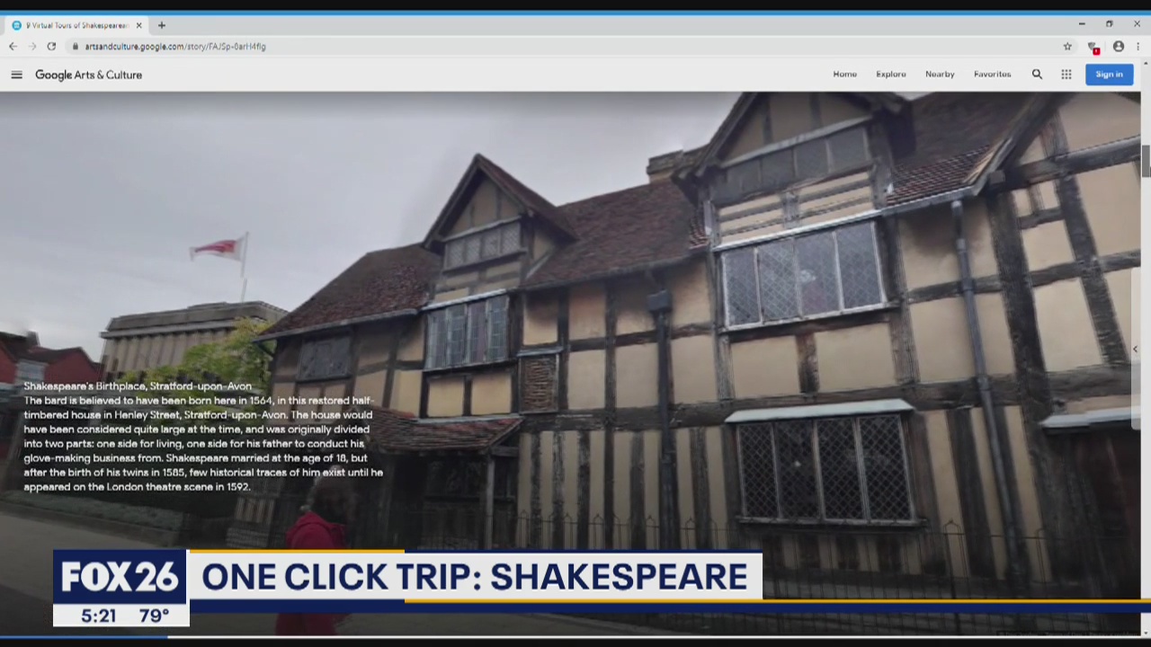Open the Explore section
The width and height of the screenshot is (1151, 647).
[890, 74]
